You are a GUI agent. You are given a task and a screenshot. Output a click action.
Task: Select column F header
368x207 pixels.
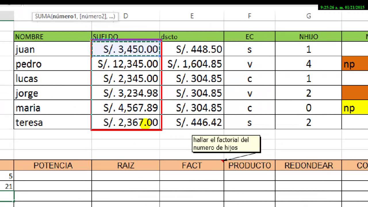point(250,16)
